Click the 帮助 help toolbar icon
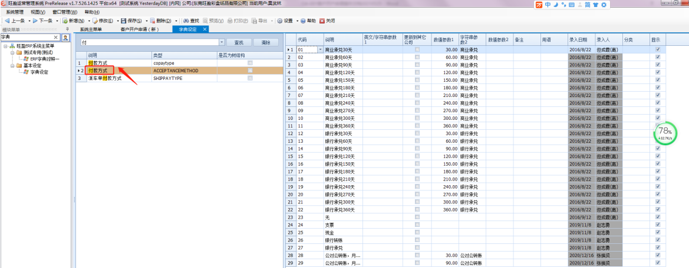689x268 pixels. pyautogui.click(x=303, y=21)
